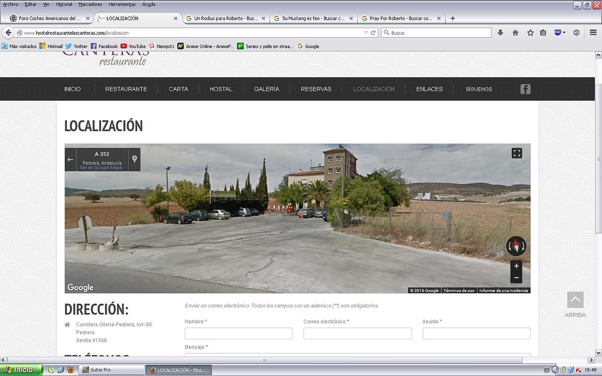The image size is (602, 376).
Task: Open the Firefox downloads arrow icon
Action: tap(500, 32)
